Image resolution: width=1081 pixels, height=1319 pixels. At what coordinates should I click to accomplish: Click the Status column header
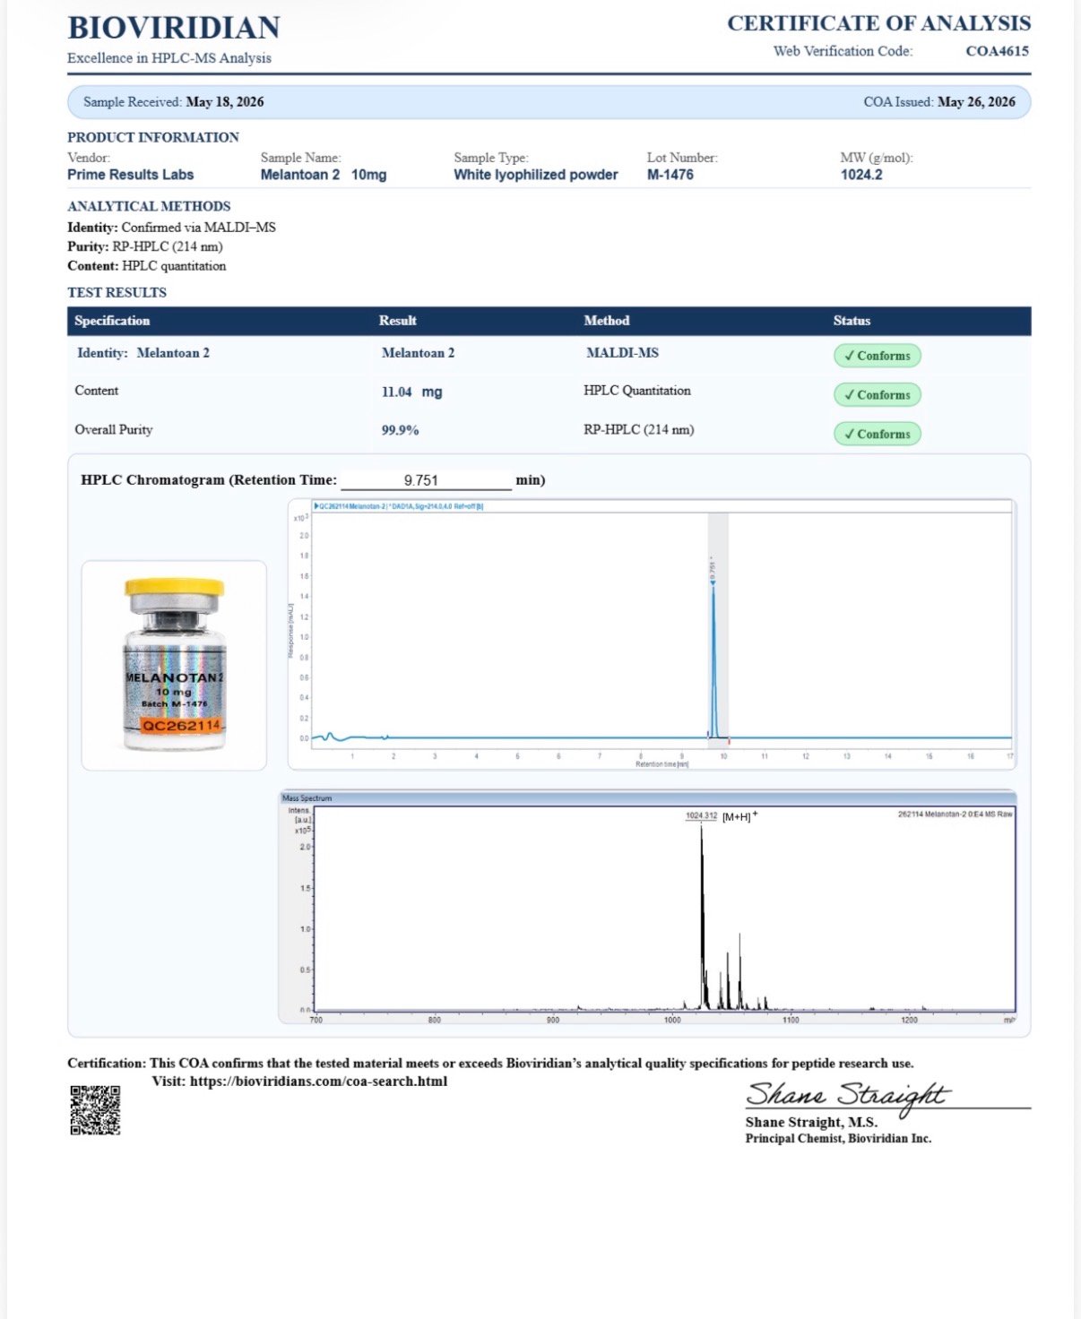coord(852,321)
